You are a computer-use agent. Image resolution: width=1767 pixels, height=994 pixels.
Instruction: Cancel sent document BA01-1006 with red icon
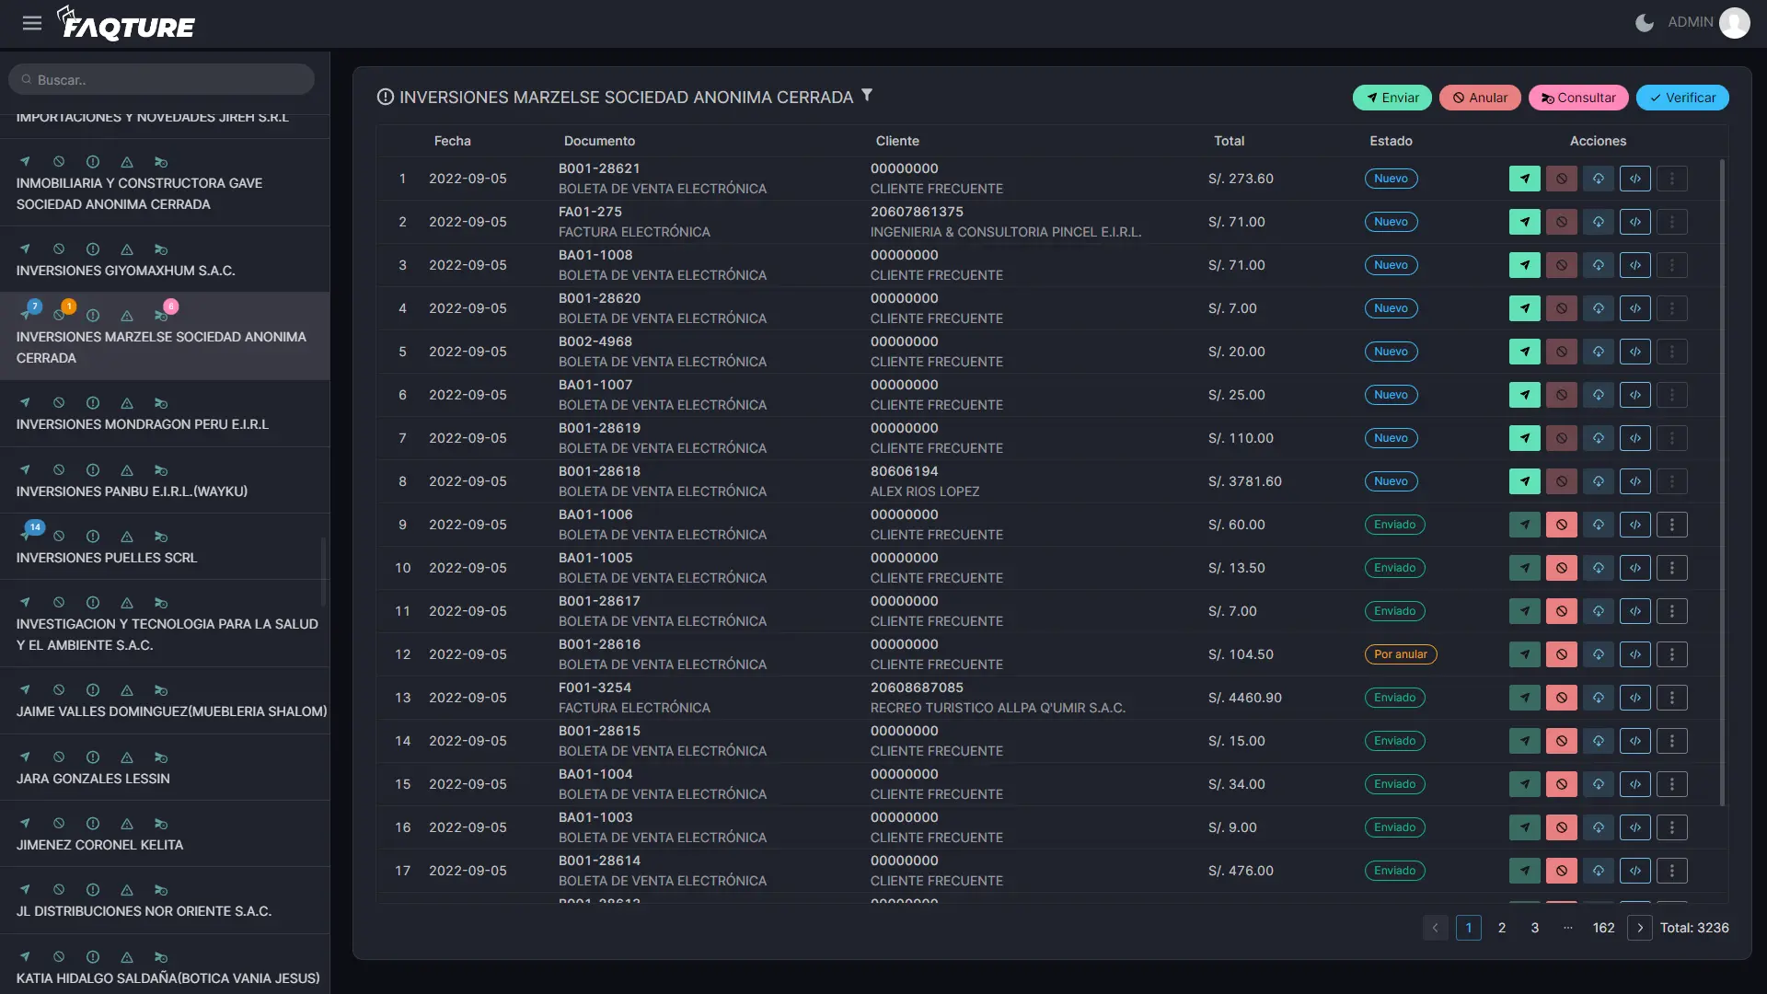click(x=1561, y=525)
